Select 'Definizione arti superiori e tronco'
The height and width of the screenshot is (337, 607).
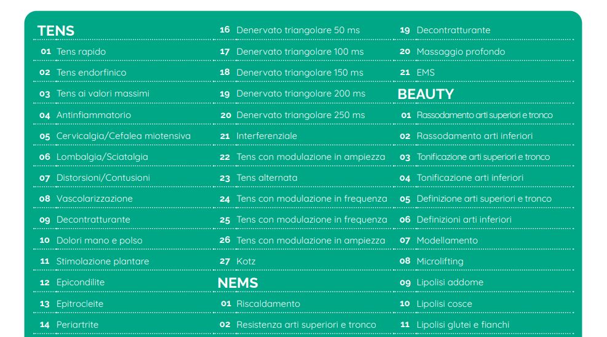(484, 199)
